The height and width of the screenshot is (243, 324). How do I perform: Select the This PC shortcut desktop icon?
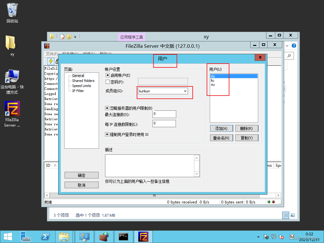tap(12, 82)
